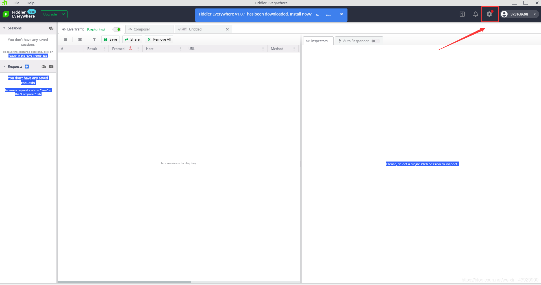Click the Share button

[x=132, y=39]
